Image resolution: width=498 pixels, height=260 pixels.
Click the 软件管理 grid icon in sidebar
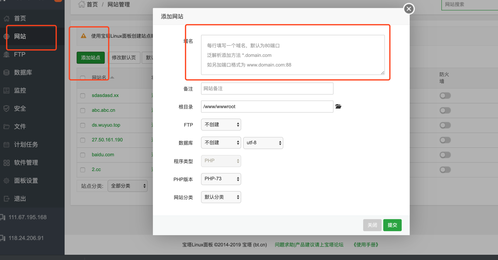pos(6,163)
